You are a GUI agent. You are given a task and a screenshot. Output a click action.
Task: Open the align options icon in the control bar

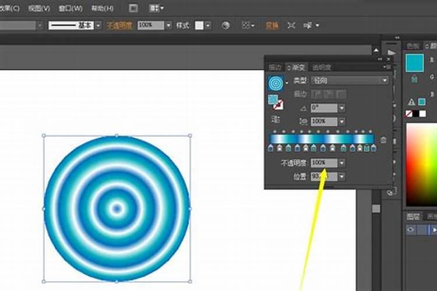[248, 26]
